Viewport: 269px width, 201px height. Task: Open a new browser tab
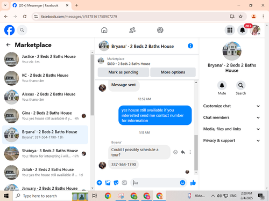[76, 5]
